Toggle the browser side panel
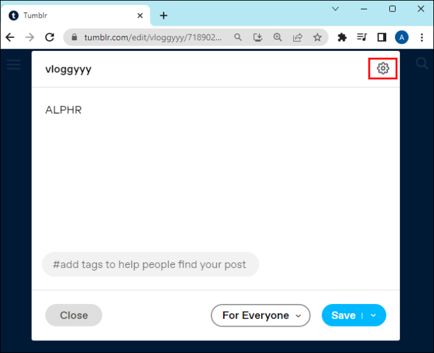The width and height of the screenshot is (434, 353). coord(382,37)
